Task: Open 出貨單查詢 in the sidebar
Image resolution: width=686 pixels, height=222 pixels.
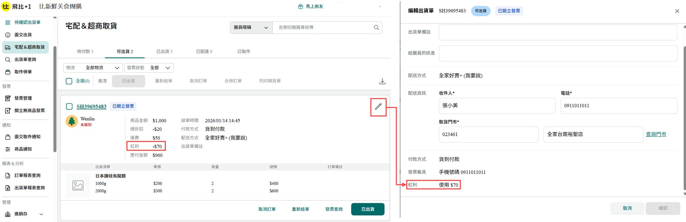Action: click(x=25, y=59)
